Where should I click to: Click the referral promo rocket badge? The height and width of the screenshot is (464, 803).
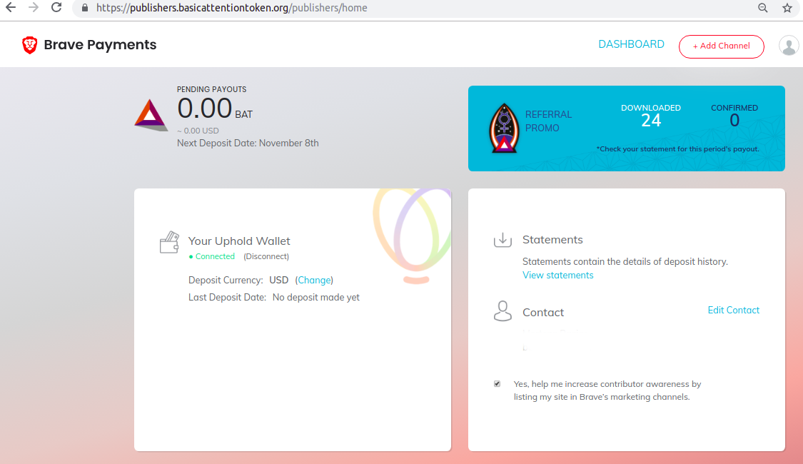(x=505, y=128)
